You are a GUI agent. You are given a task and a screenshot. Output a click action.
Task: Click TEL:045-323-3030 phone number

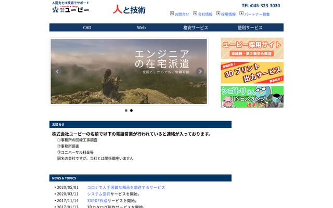coord(261,6)
